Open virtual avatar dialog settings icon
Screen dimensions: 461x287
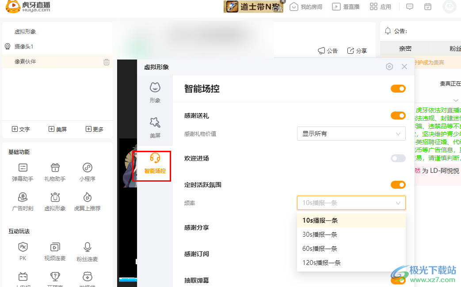click(x=389, y=67)
